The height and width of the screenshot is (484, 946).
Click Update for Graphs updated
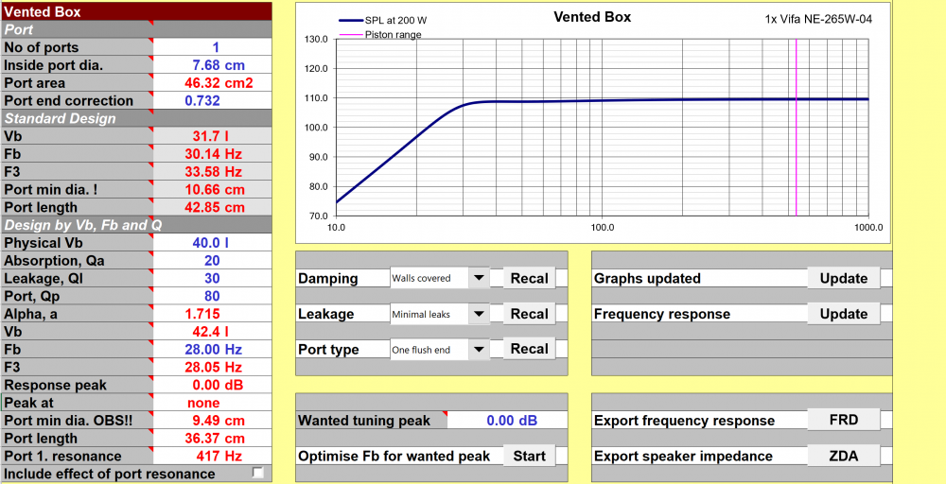(x=843, y=278)
